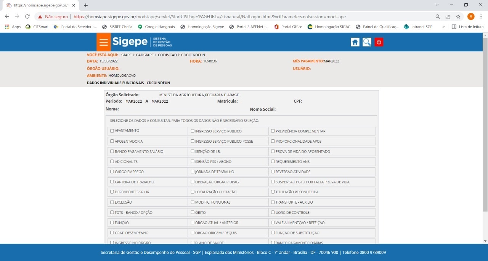This screenshot has height=261, width=488.
Task: Select the JORNADA DE TRABALHO checkbox
Action: (193, 172)
